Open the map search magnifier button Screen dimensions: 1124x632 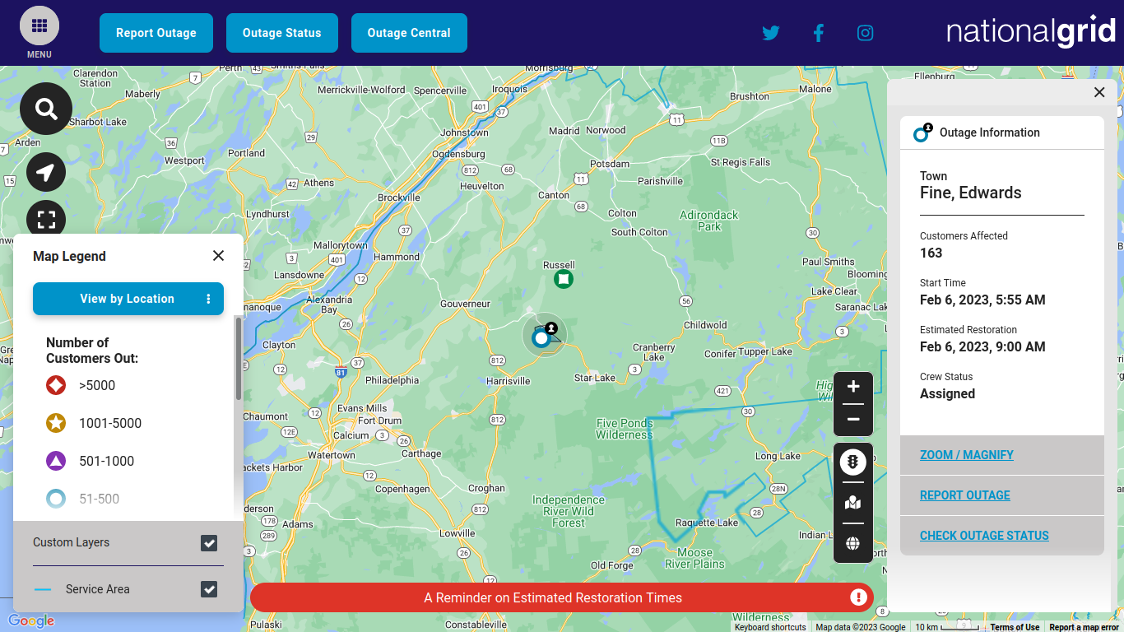(x=46, y=109)
